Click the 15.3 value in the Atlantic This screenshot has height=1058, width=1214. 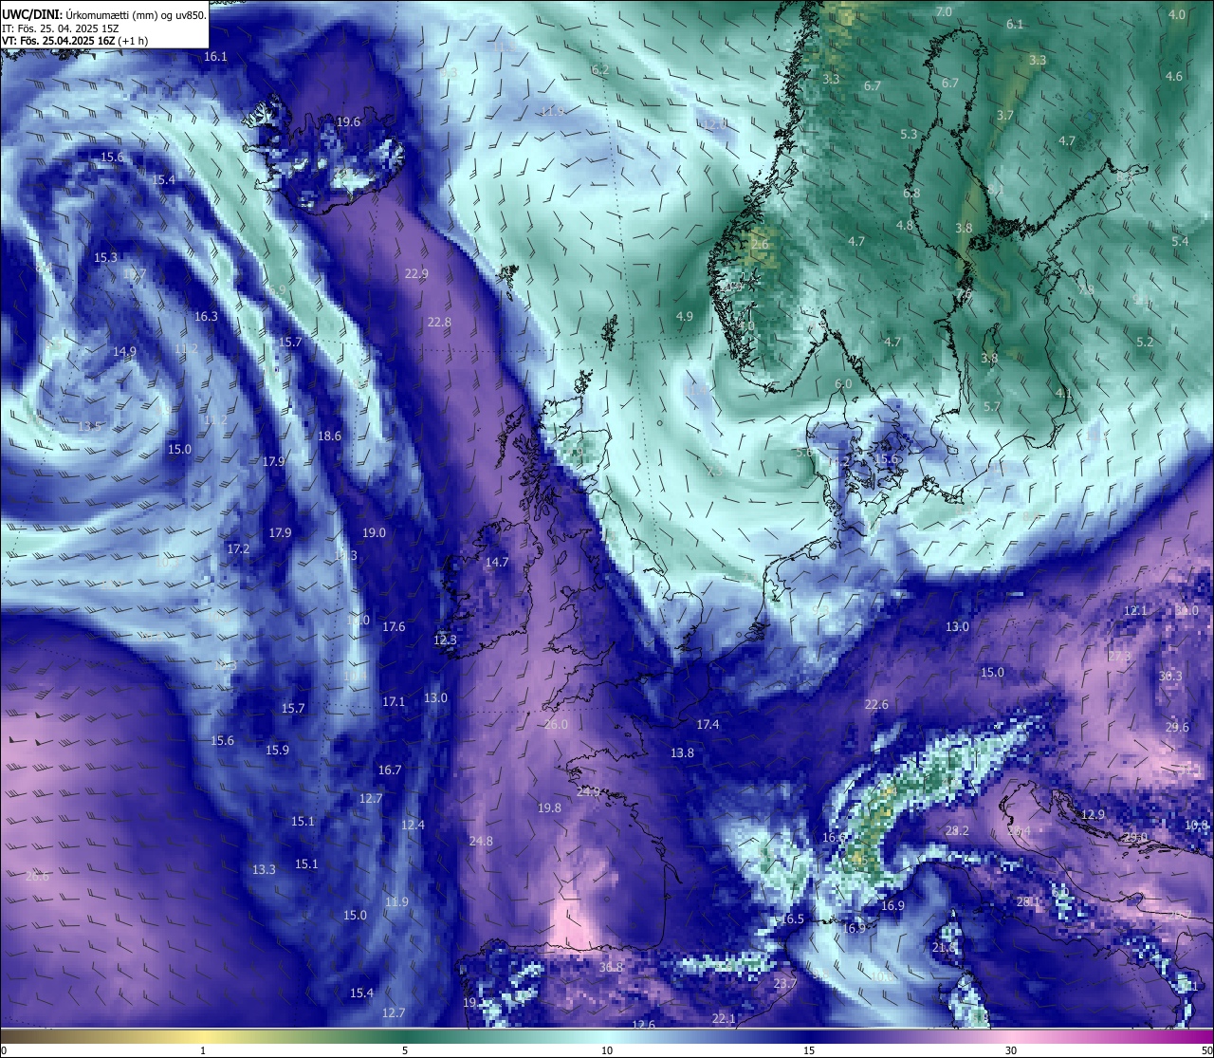coord(105,257)
